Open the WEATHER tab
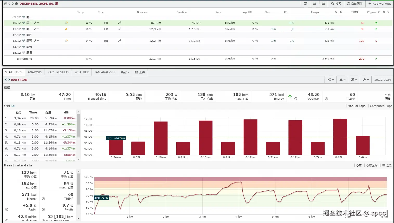This screenshot has width=394, height=223. click(x=82, y=72)
